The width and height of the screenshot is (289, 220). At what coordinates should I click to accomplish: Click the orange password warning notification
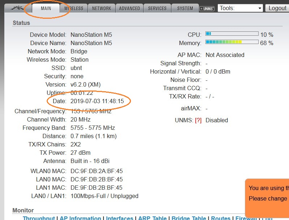267,198
